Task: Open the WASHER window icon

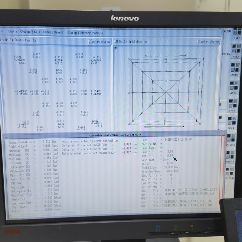Action: 231,140
